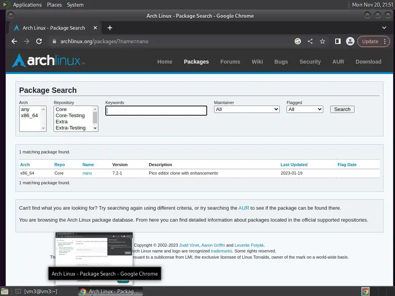Open a new tab with plus icon
The height and width of the screenshot is (296, 395).
pos(110,28)
